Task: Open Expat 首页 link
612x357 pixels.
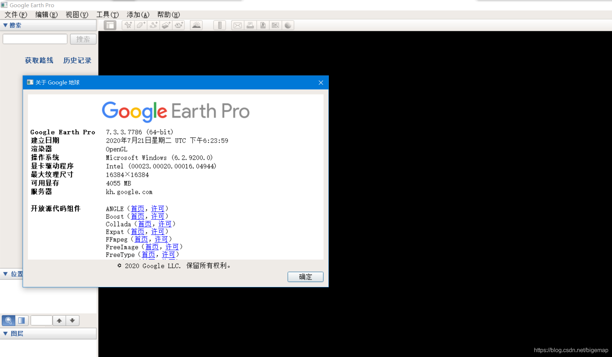Action: (x=138, y=232)
